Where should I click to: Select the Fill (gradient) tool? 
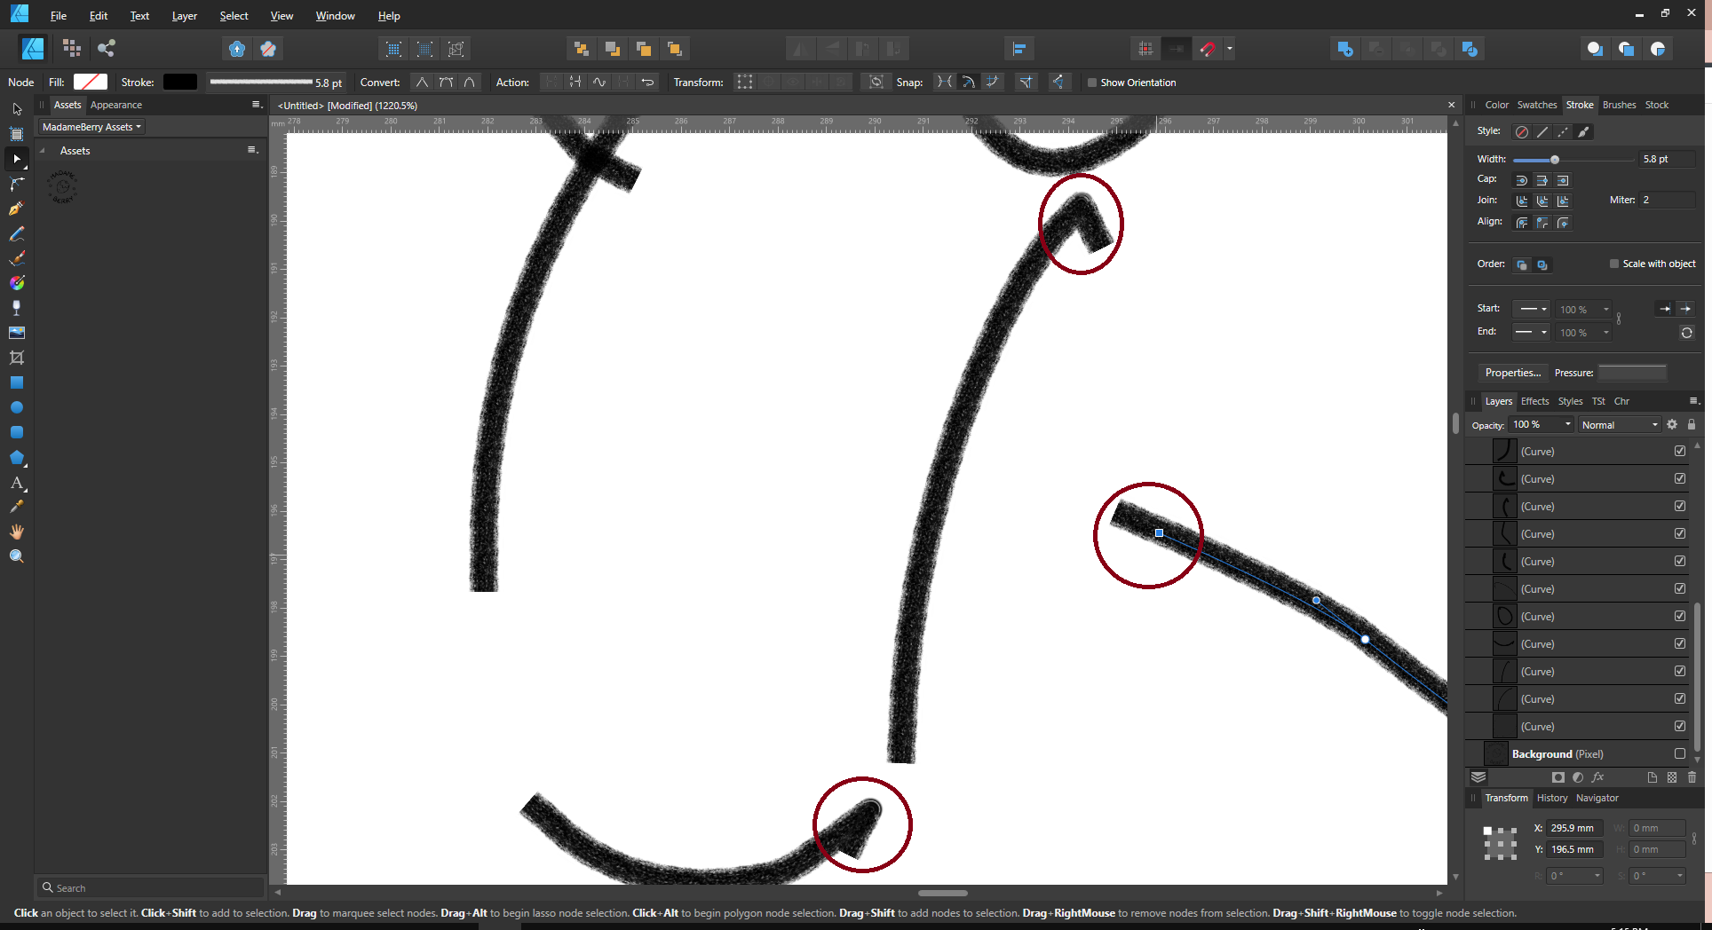17,283
